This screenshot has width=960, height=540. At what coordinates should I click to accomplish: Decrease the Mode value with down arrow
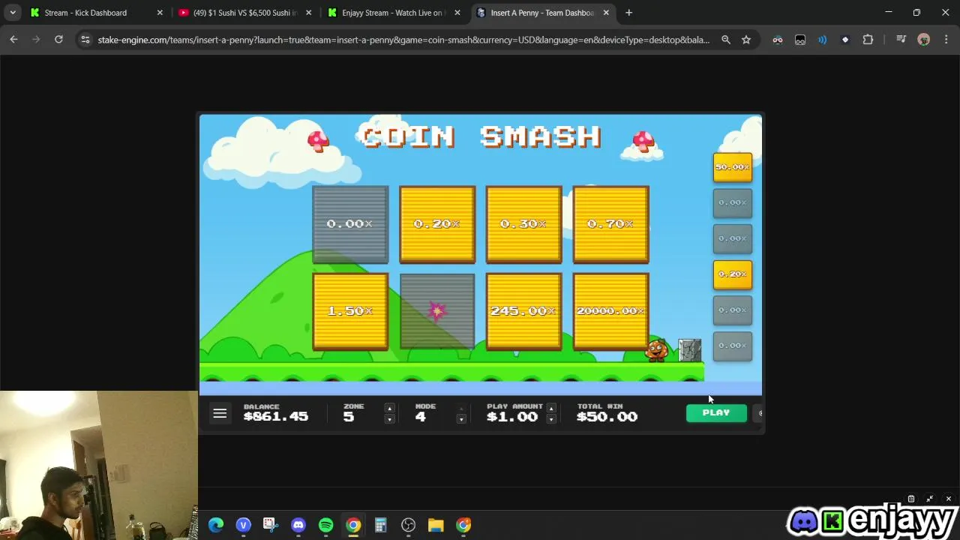[x=461, y=418]
